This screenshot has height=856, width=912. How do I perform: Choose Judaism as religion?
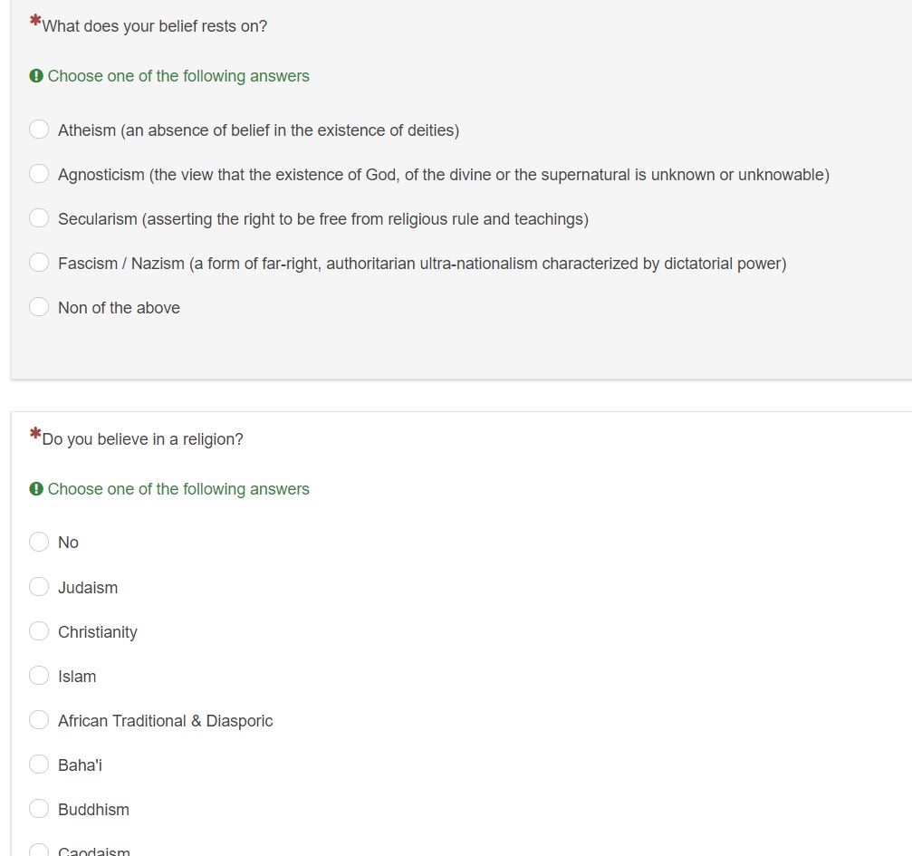[39, 587]
